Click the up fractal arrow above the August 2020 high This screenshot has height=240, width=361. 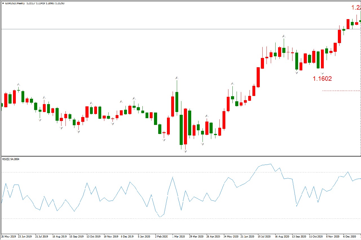pyautogui.click(x=284, y=36)
